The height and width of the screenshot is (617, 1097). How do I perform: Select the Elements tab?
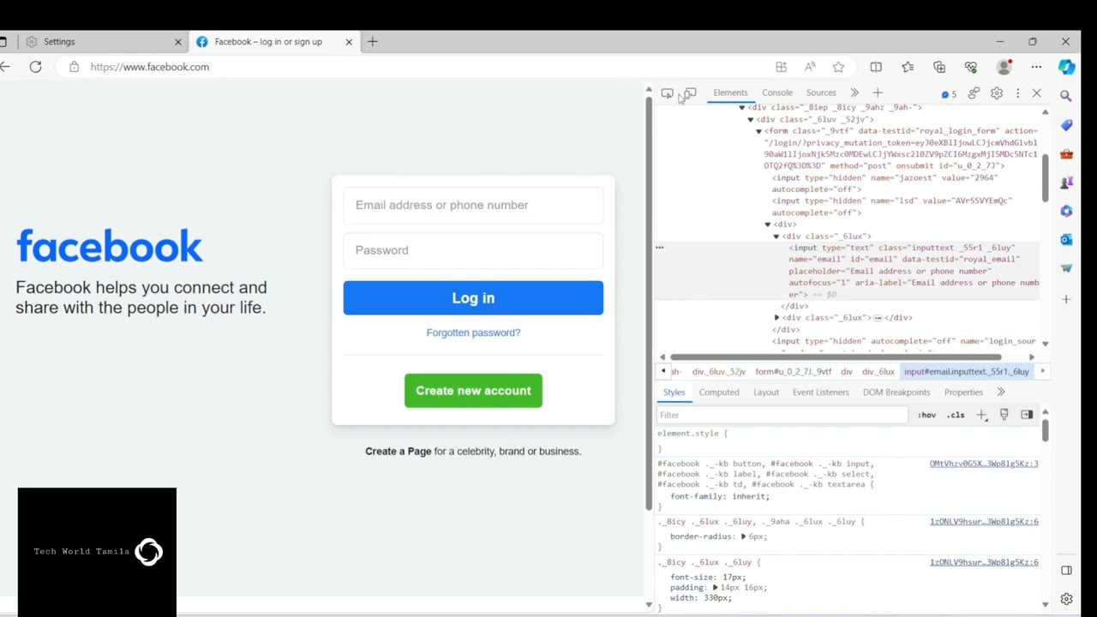(x=730, y=93)
